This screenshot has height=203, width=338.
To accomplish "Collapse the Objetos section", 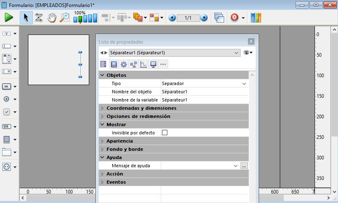I will [x=102, y=75].
